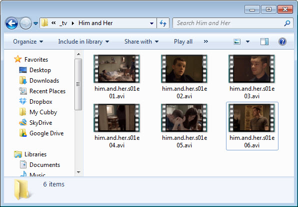
Task: Click the Play all button
Action: pyautogui.click(x=183, y=42)
